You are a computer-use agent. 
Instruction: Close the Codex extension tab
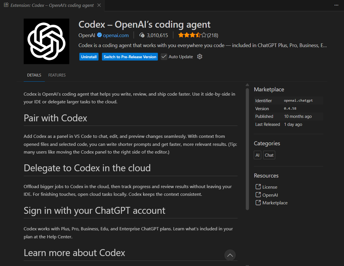coord(99,5)
